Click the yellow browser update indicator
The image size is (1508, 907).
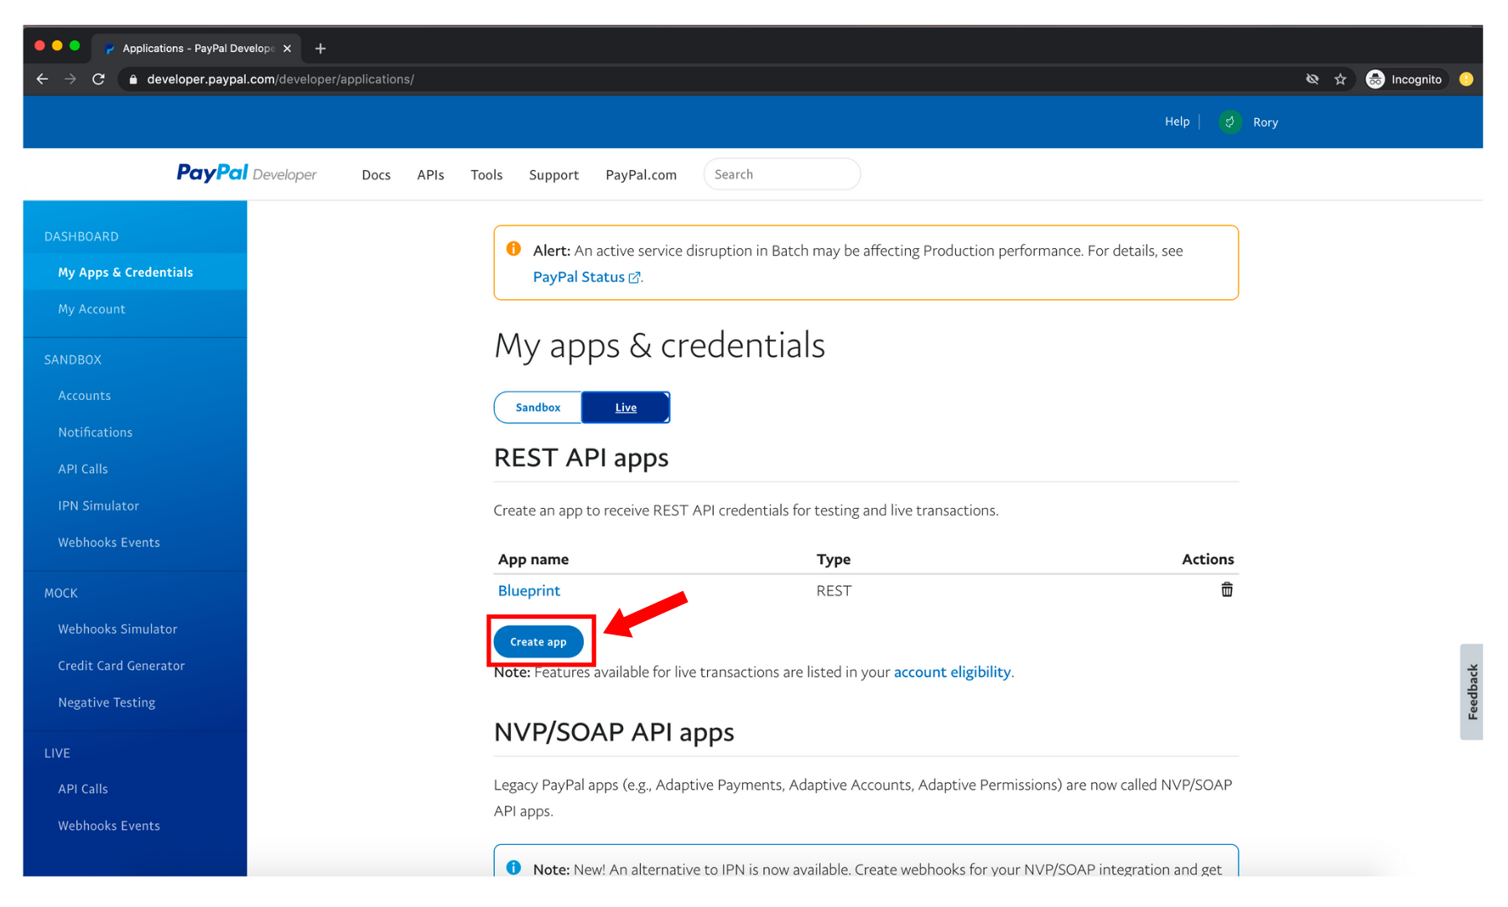tap(1466, 79)
